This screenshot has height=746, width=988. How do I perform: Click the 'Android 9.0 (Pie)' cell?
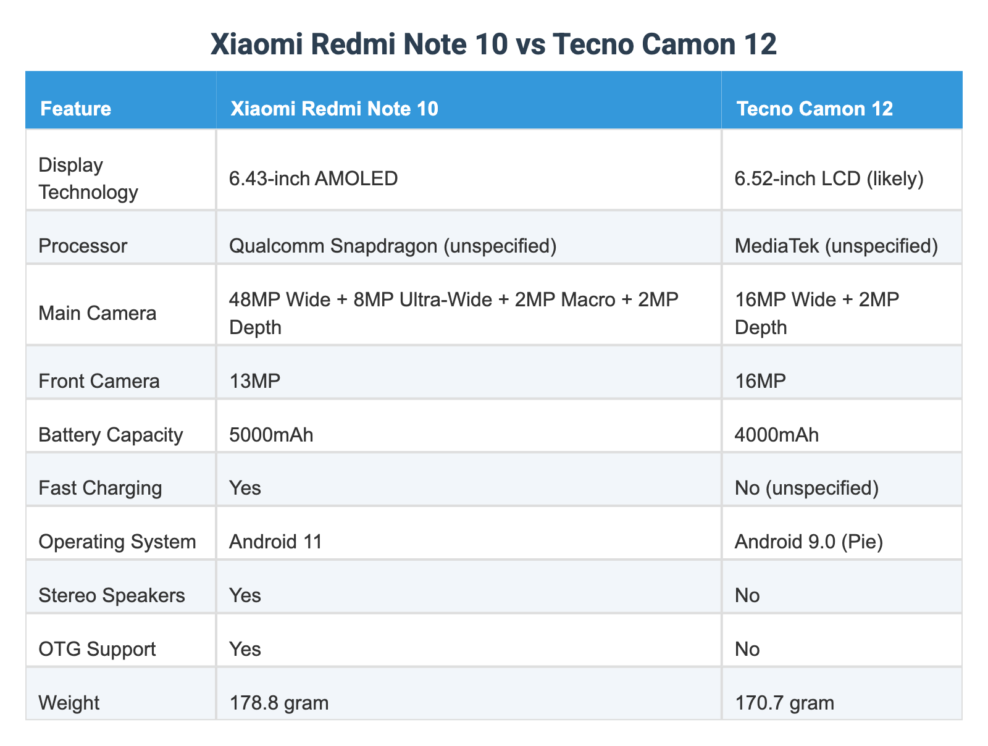(x=809, y=542)
